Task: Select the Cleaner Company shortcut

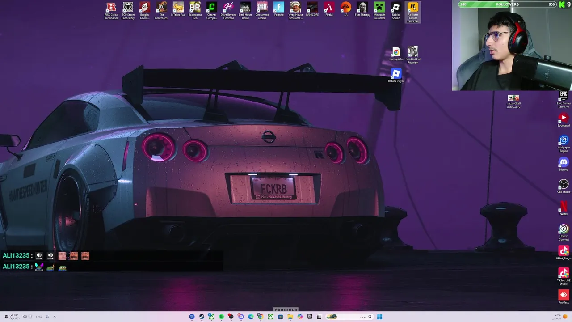Action: (x=212, y=11)
